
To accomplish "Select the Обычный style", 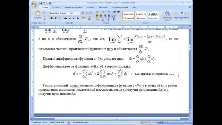I will [129, 16].
